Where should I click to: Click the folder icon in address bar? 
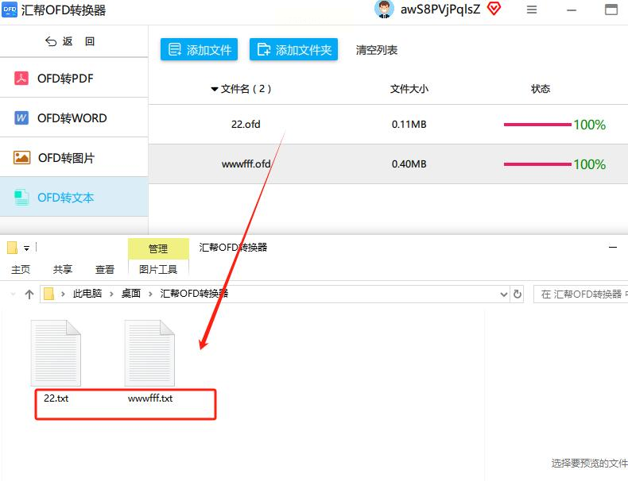pos(48,294)
